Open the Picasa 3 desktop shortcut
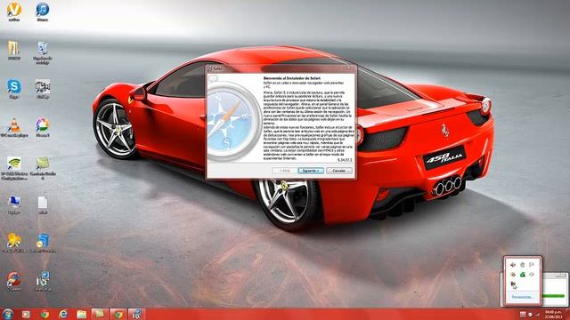Screen dimensions: 570x320 43,127
